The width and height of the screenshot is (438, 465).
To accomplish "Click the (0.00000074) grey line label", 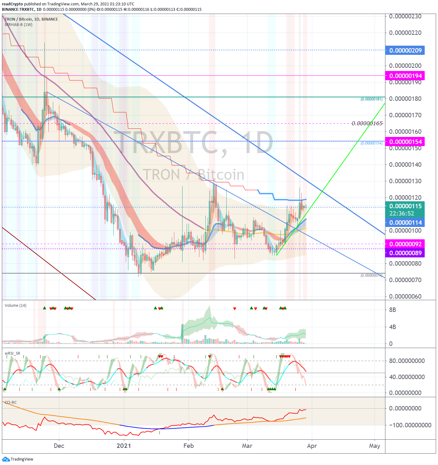I will point(371,275).
